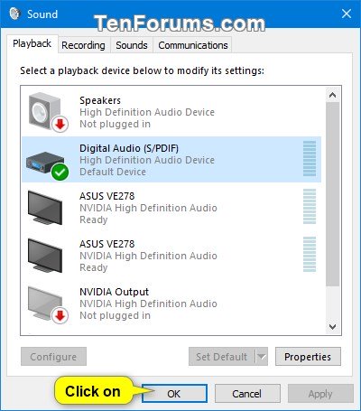Click the device list scrollbar thumb
361x411 pixels.
click(x=332, y=194)
